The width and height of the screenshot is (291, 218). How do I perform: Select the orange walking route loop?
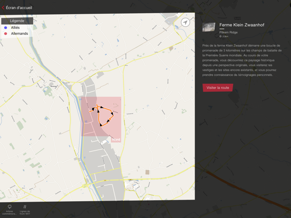pyautogui.click(x=102, y=115)
